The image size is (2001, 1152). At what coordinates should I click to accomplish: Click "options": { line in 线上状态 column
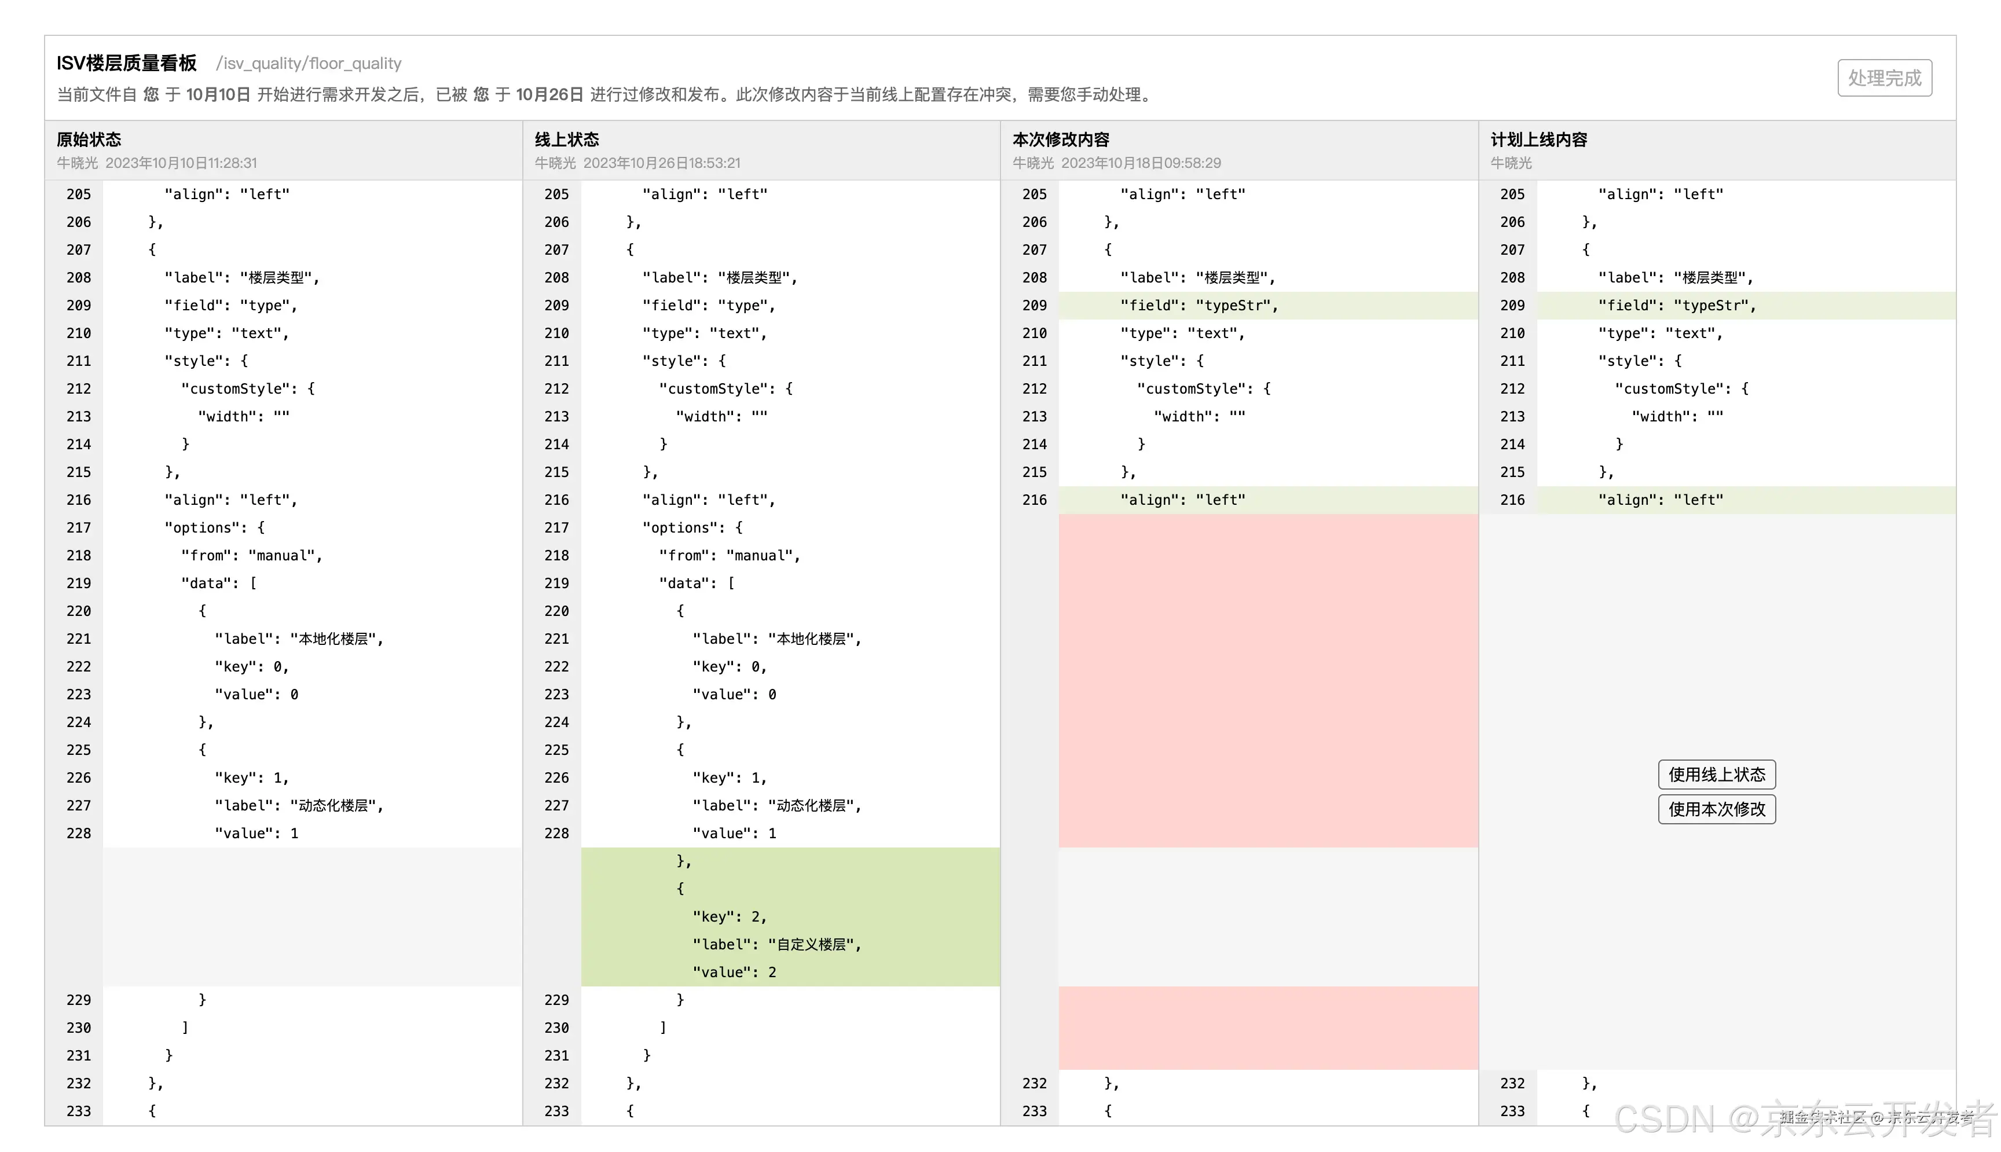pyautogui.click(x=692, y=528)
